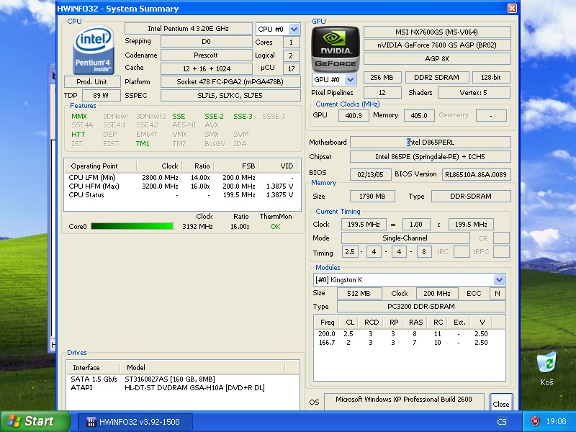Click the MMX feature label
Screen dimensions: 576x432
tap(79, 117)
